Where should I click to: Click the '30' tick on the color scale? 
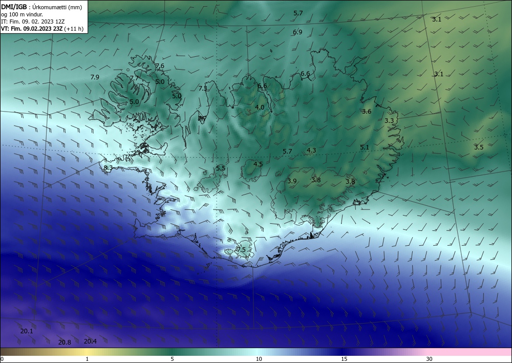pos(430,359)
